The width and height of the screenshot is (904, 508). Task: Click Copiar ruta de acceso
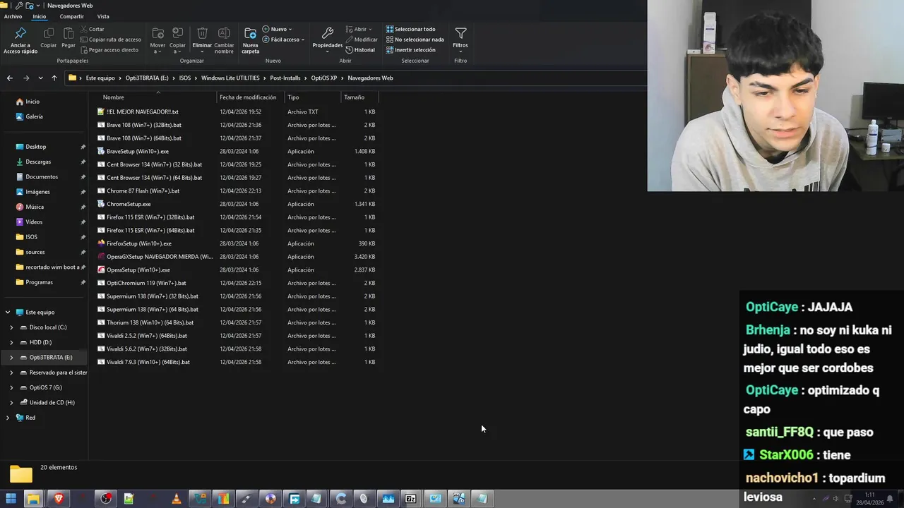[x=111, y=40]
